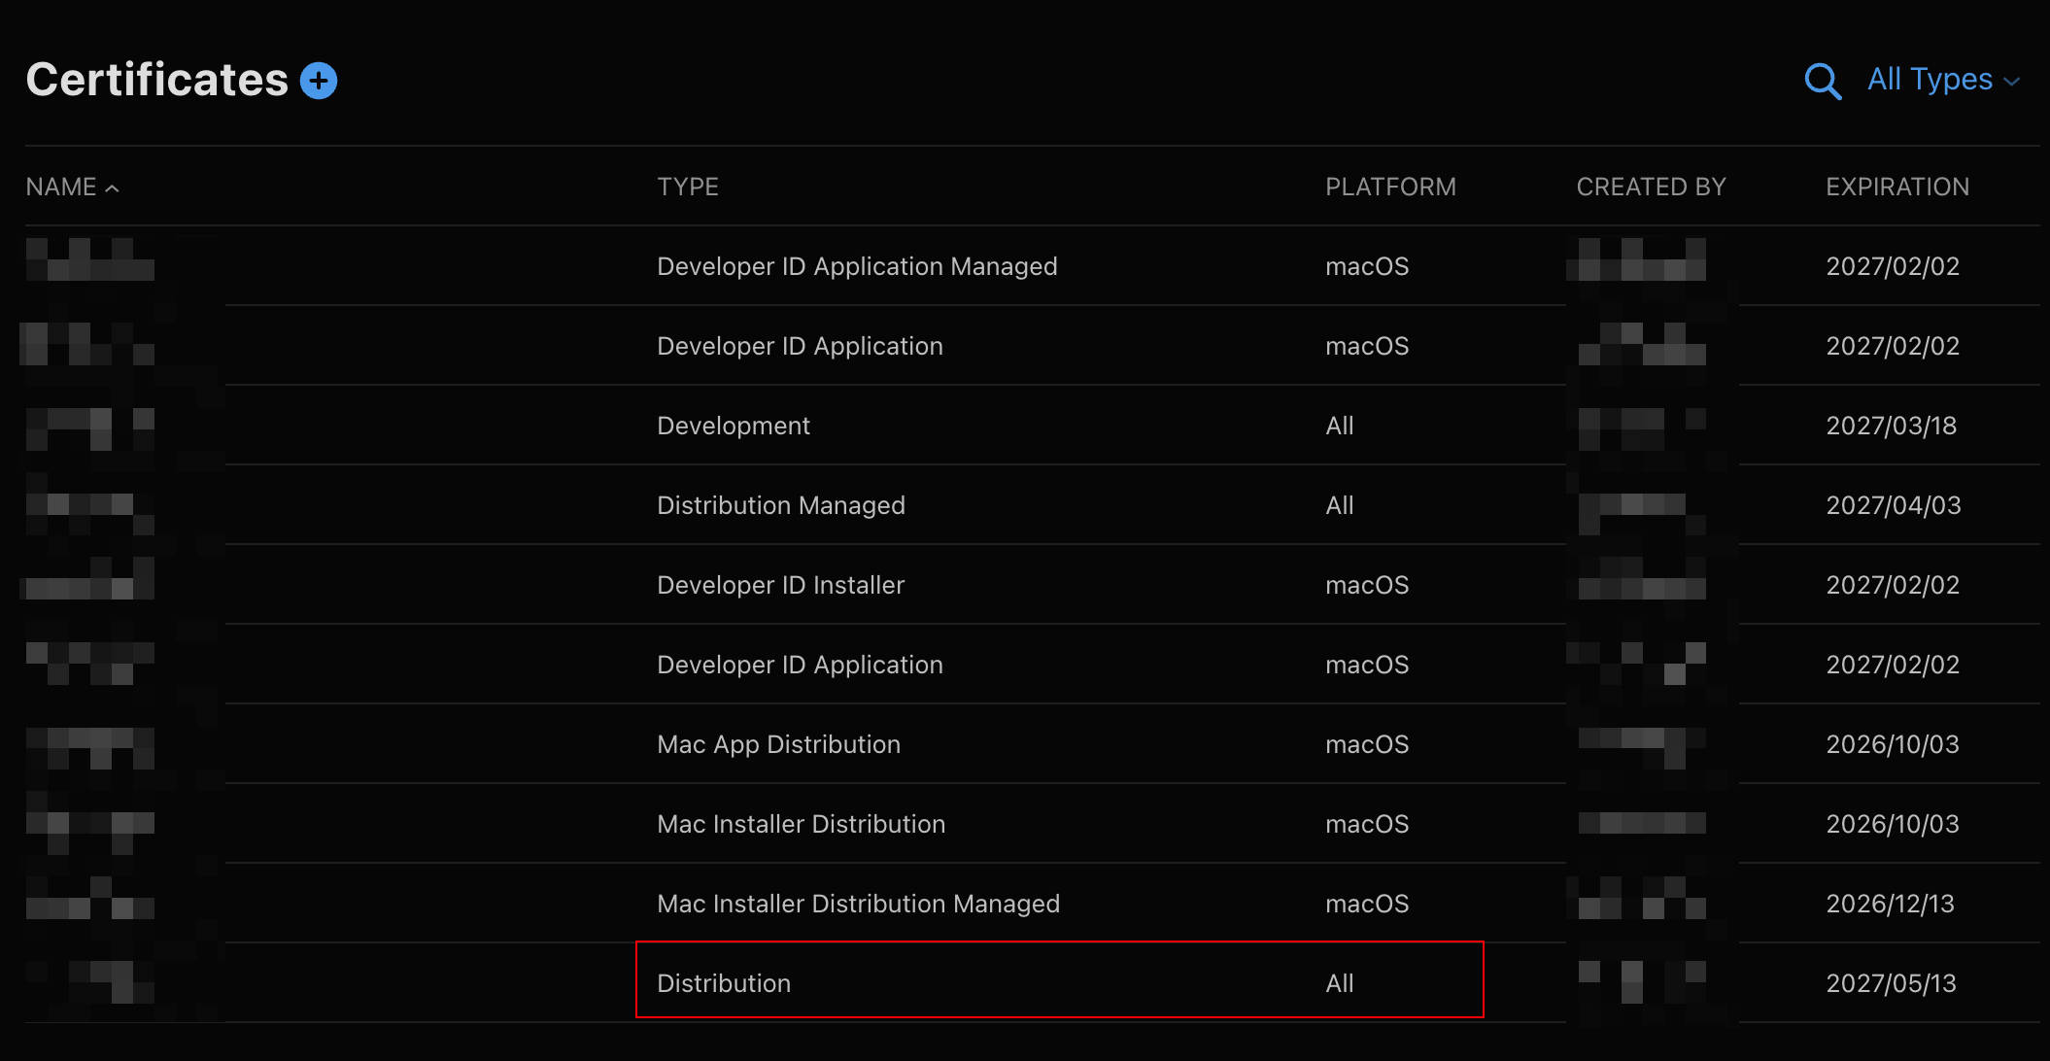Select the Mac App Distribution certificate
The width and height of the screenshot is (2050, 1061).
coord(1032,744)
